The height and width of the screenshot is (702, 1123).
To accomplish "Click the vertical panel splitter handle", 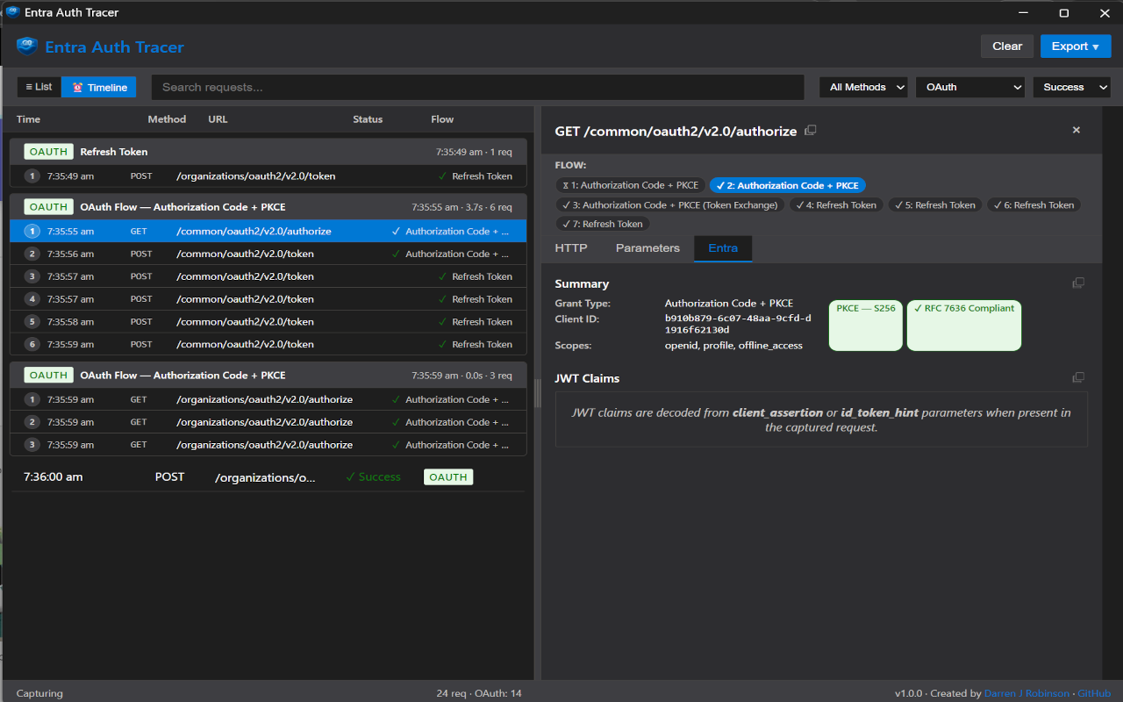I will coord(538,392).
